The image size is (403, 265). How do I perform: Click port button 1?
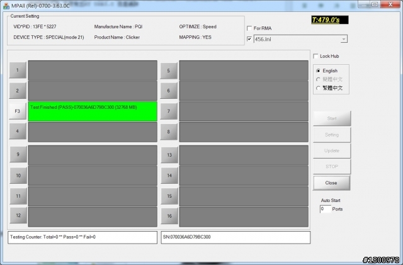click(x=18, y=70)
